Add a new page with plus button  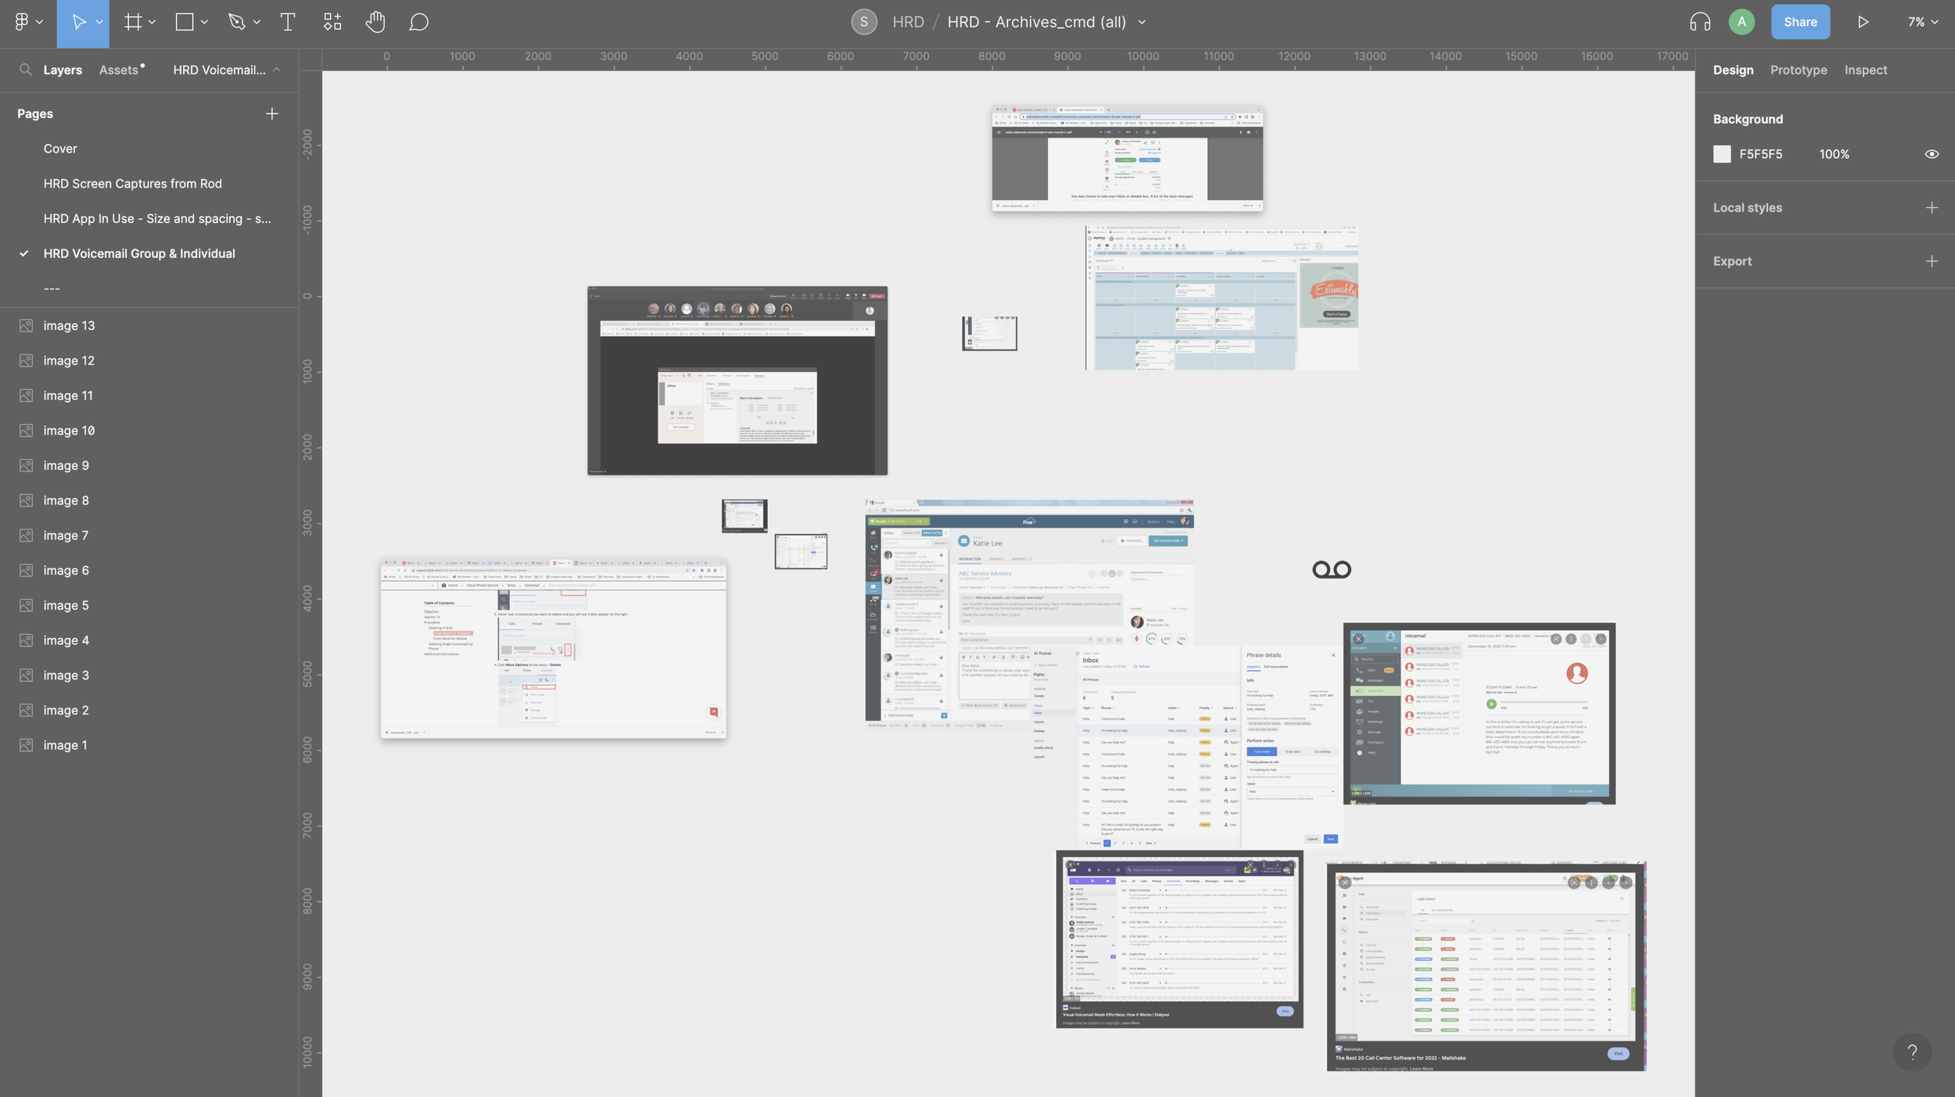click(x=271, y=114)
